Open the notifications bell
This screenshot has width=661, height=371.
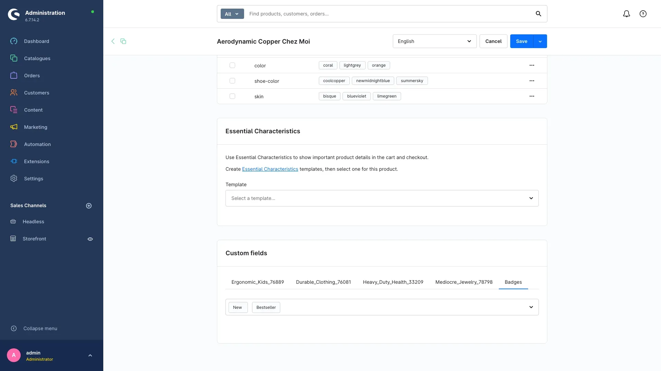click(627, 14)
